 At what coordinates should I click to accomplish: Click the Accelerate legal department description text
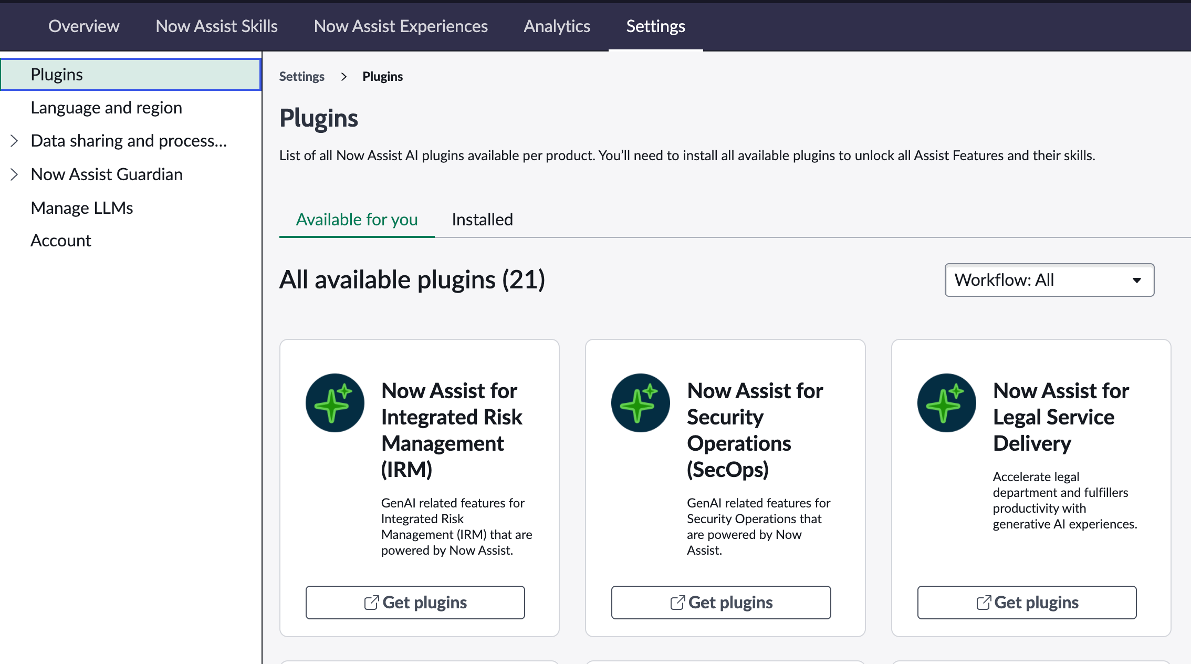1065,501
